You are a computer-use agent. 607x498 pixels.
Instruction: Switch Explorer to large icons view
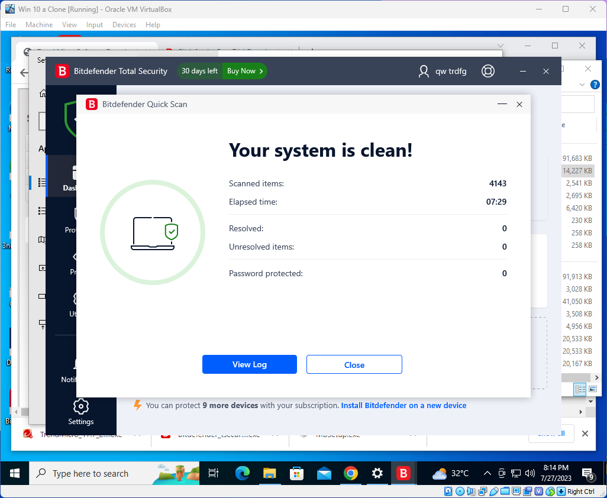pos(592,389)
